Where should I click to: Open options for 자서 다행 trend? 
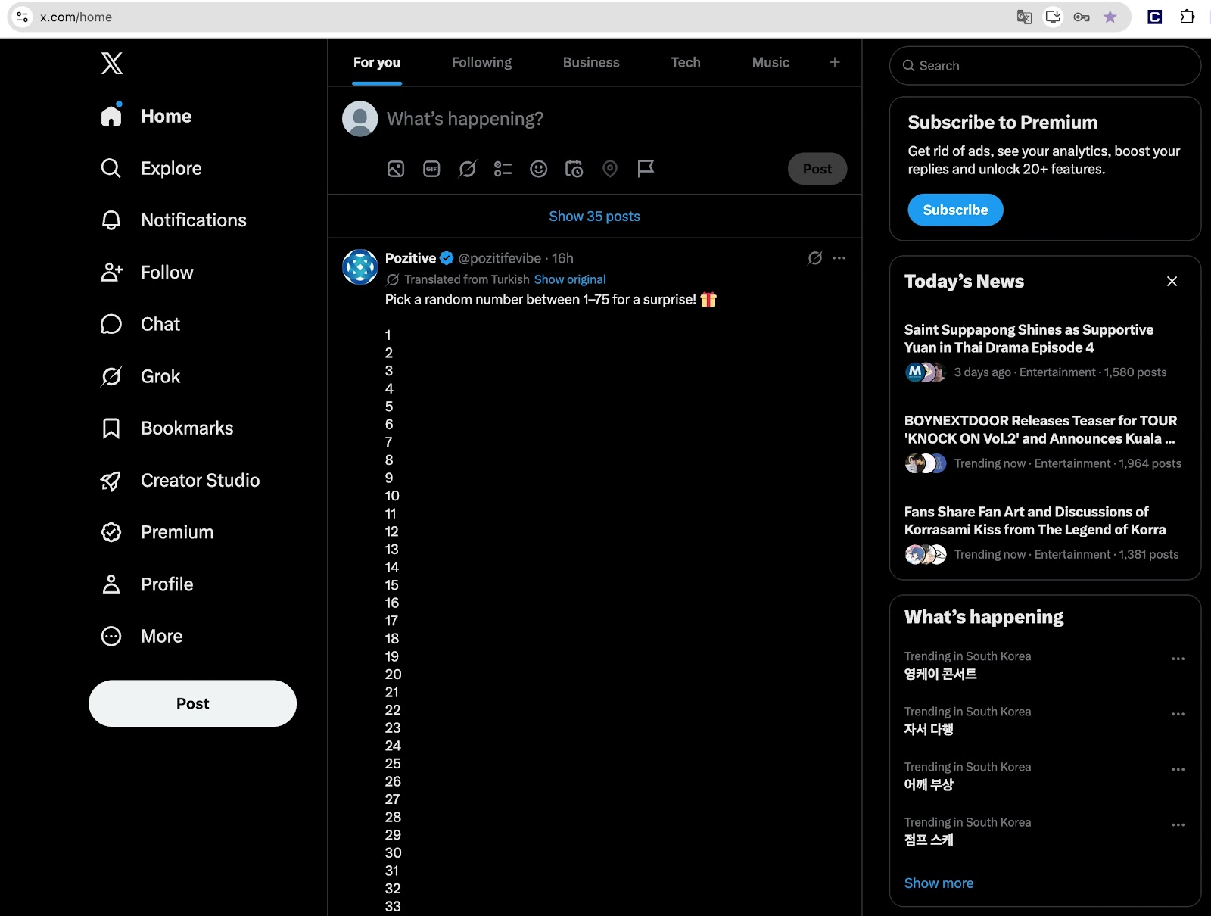point(1178,714)
